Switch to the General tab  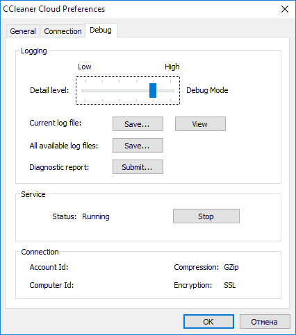click(x=23, y=31)
